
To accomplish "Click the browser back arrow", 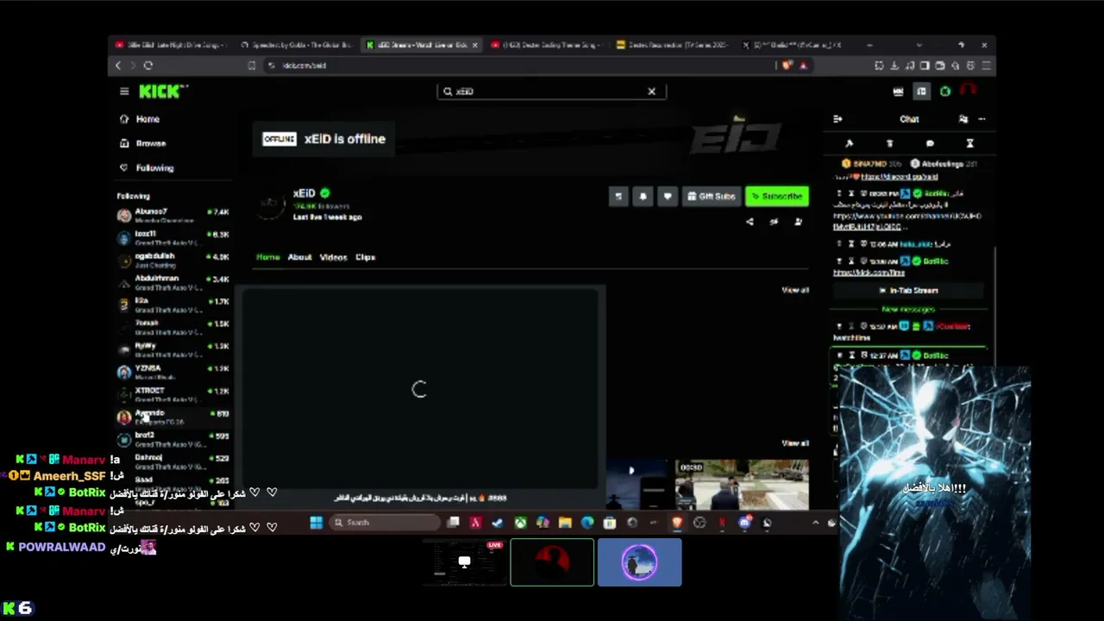I will pos(118,66).
